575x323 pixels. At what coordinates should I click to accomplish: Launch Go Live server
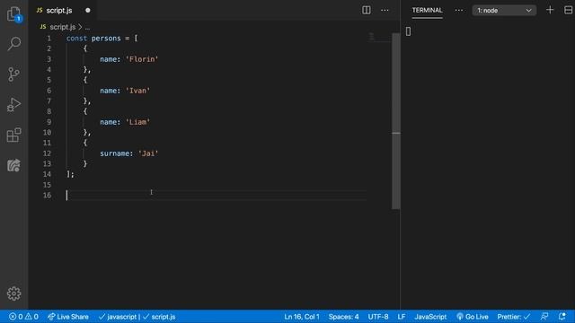(473, 317)
